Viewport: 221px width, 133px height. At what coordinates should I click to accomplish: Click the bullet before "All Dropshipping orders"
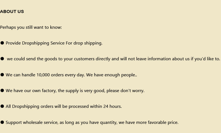(2, 106)
